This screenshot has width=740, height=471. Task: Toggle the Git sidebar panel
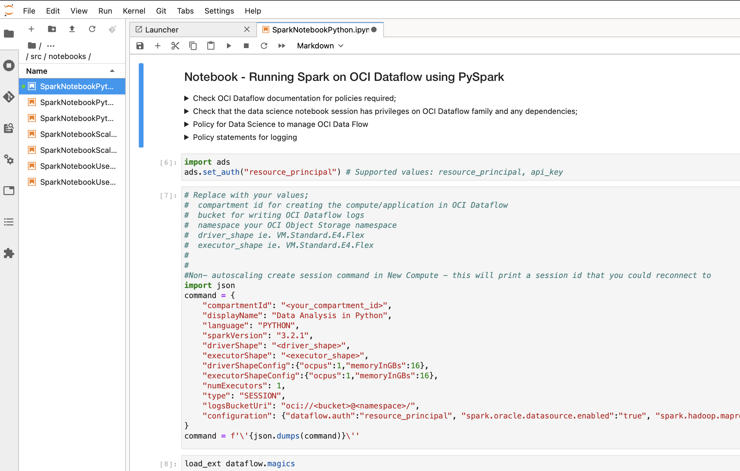coord(9,97)
